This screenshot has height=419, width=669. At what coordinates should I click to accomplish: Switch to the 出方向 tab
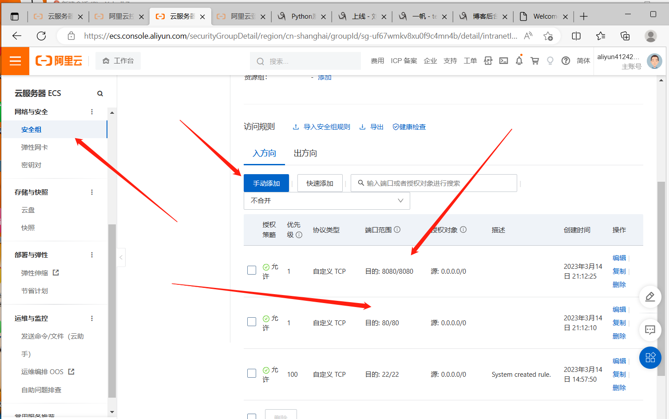click(305, 153)
